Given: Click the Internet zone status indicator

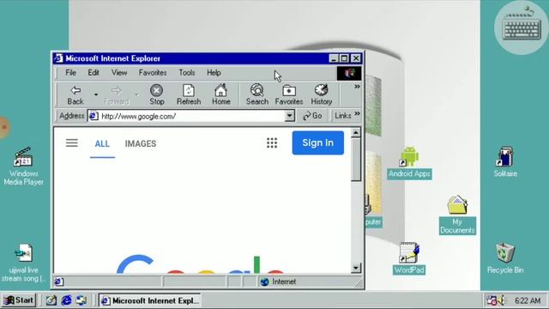Looking at the screenshot, I should [x=279, y=282].
